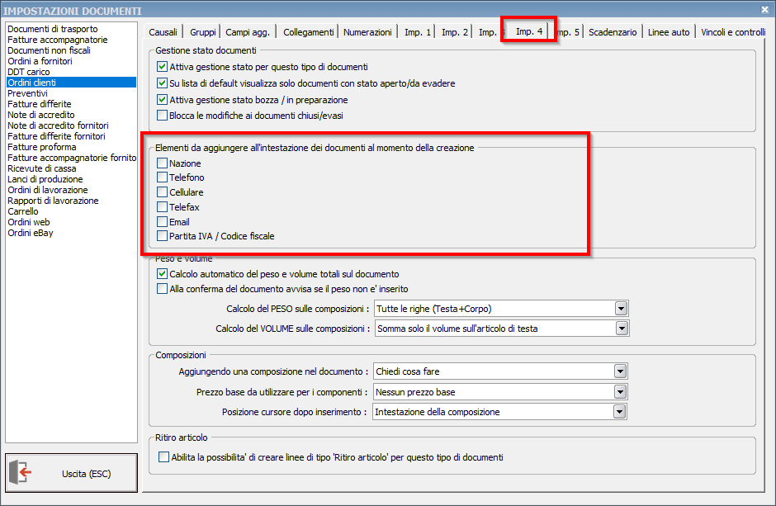Switch to the Causali tab
This screenshot has width=776, height=506.
pos(163,32)
